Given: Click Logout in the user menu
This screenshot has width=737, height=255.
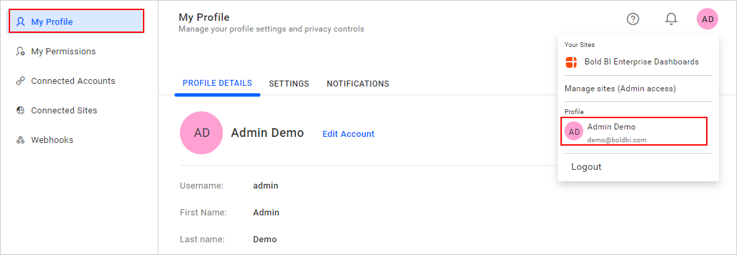Looking at the screenshot, I should click(586, 166).
